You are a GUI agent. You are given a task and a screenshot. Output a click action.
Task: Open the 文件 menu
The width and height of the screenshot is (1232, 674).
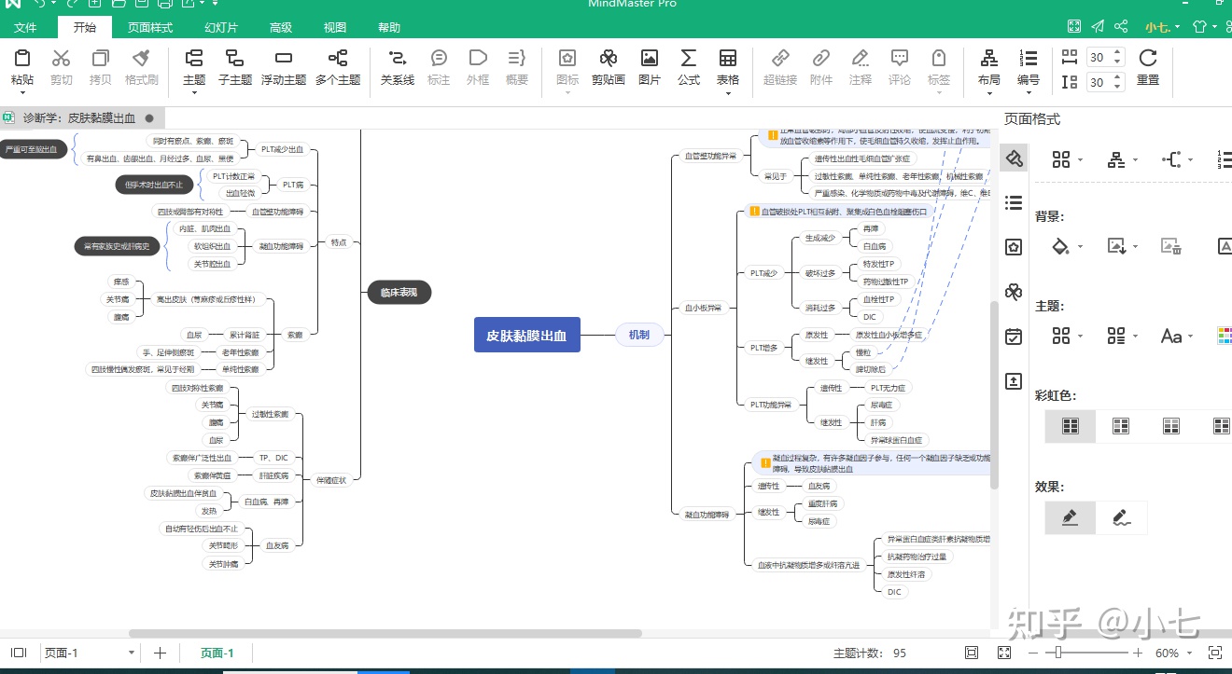26,28
